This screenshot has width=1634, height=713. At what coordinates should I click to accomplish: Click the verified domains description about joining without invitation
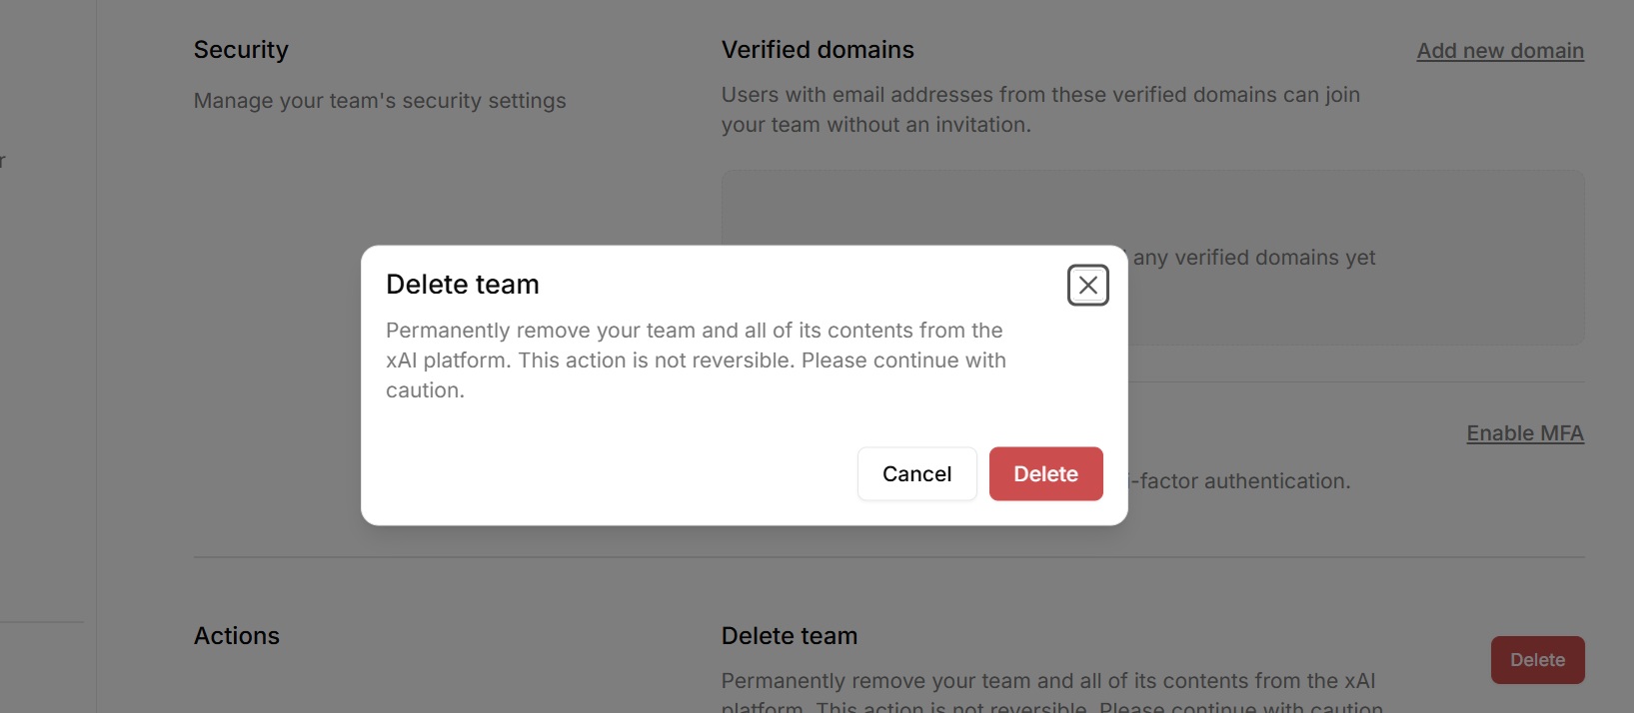1040,110
